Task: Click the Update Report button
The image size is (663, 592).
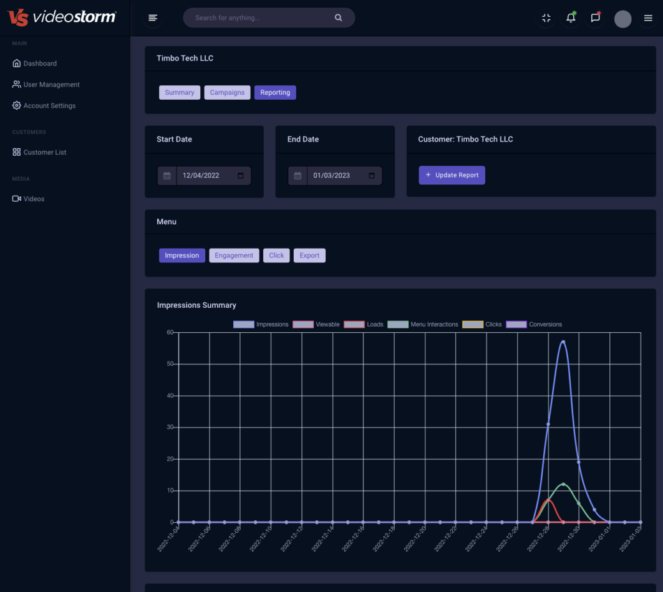Action: pyautogui.click(x=452, y=175)
